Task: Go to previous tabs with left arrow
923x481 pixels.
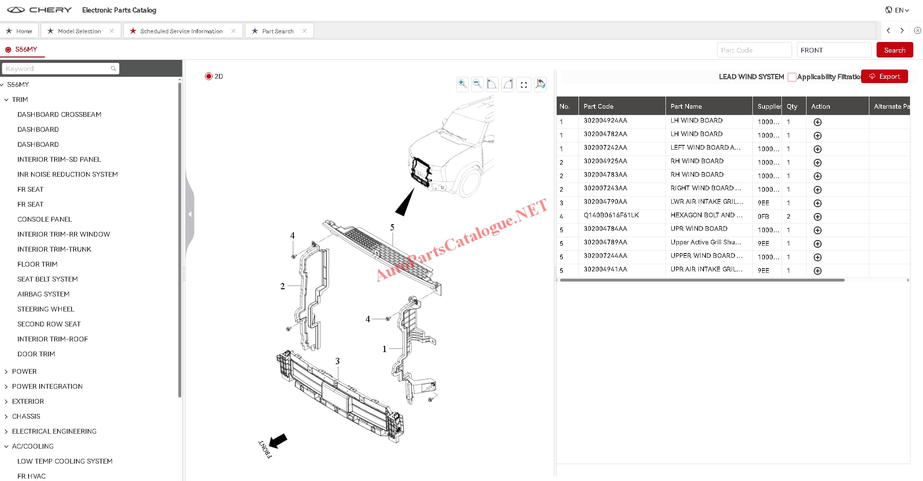Action: point(888,30)
